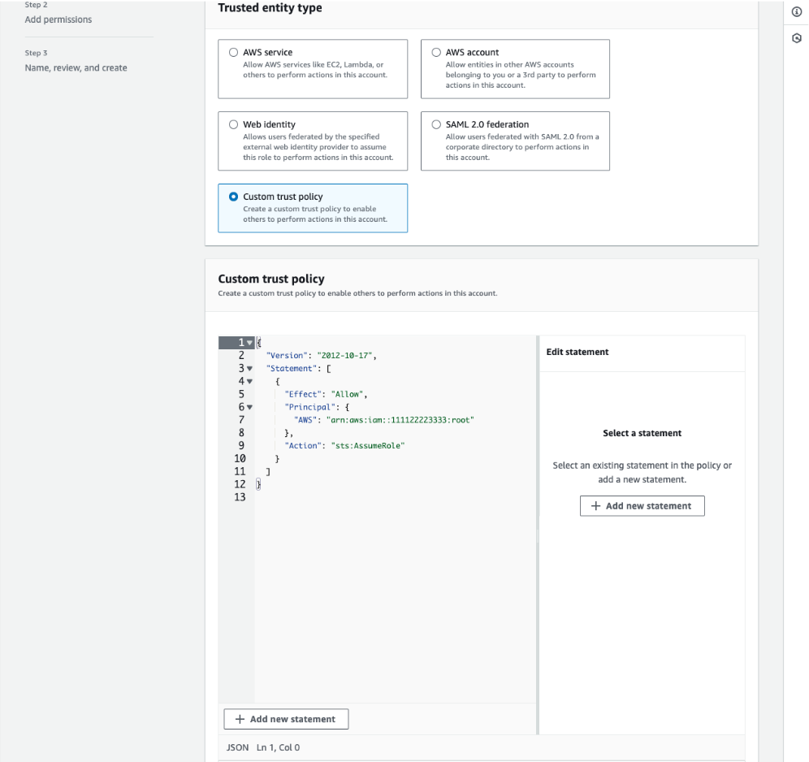Choose the AWS account radio option
This screenshot has height=762, width=809.
pyautogui.click(x=436, y=52)
